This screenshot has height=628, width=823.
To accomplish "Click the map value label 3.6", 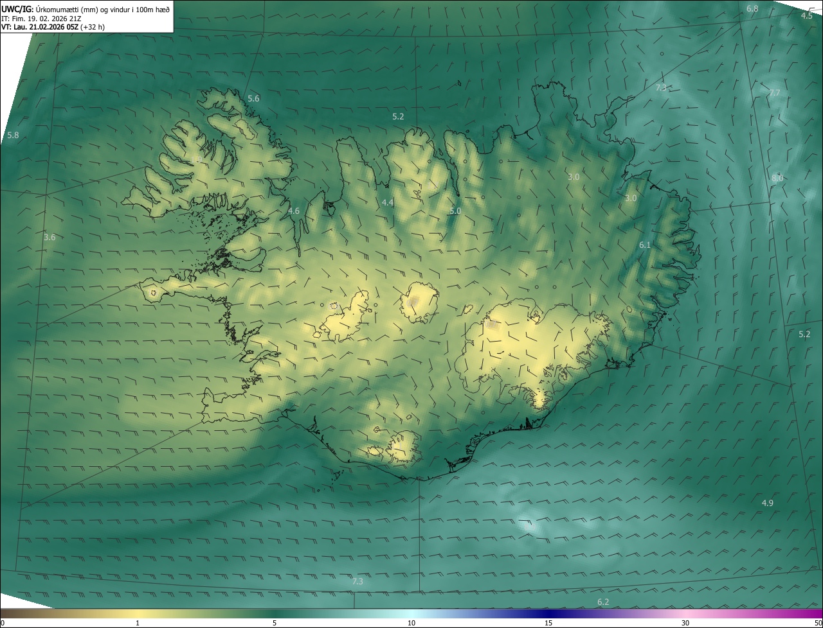I will coord(50,237).
